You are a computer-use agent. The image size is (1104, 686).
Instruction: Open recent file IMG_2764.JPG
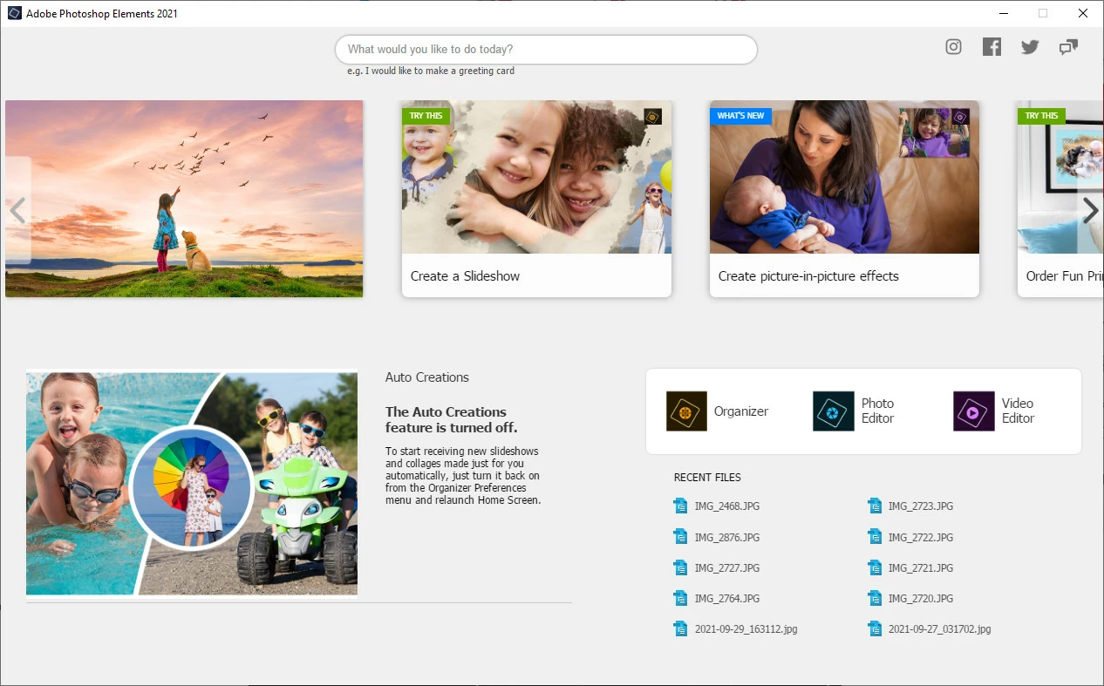tap(727, 599)
